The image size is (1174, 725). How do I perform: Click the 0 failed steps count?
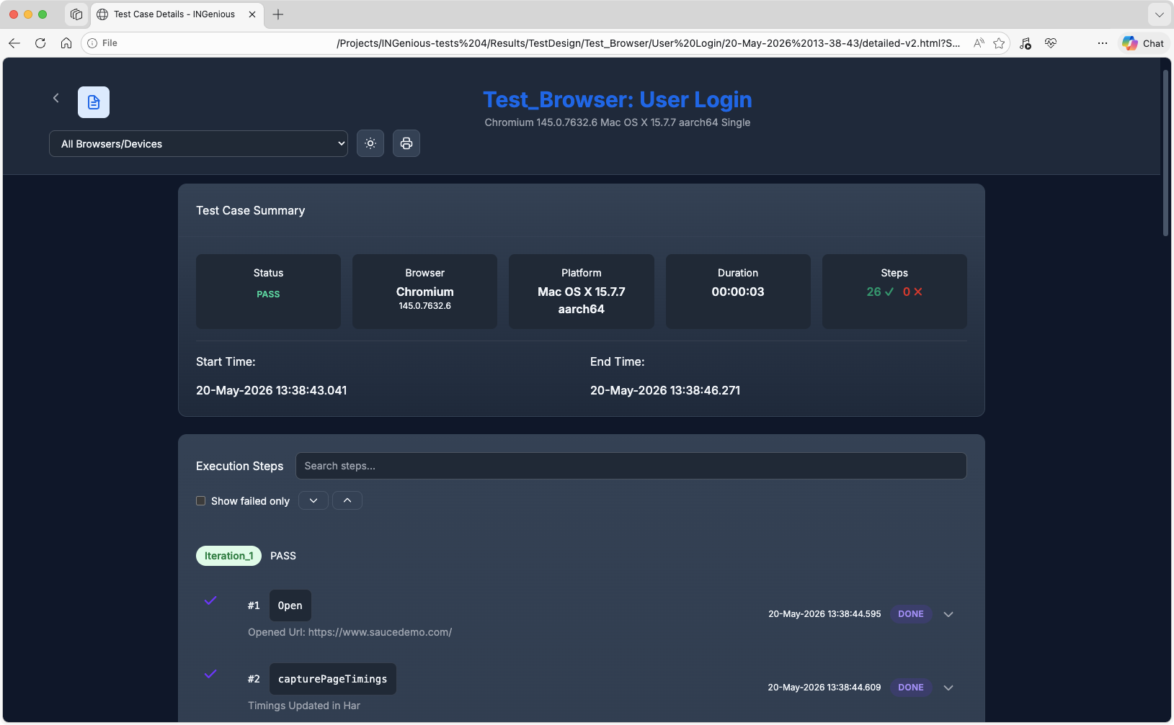pos(912,292)
